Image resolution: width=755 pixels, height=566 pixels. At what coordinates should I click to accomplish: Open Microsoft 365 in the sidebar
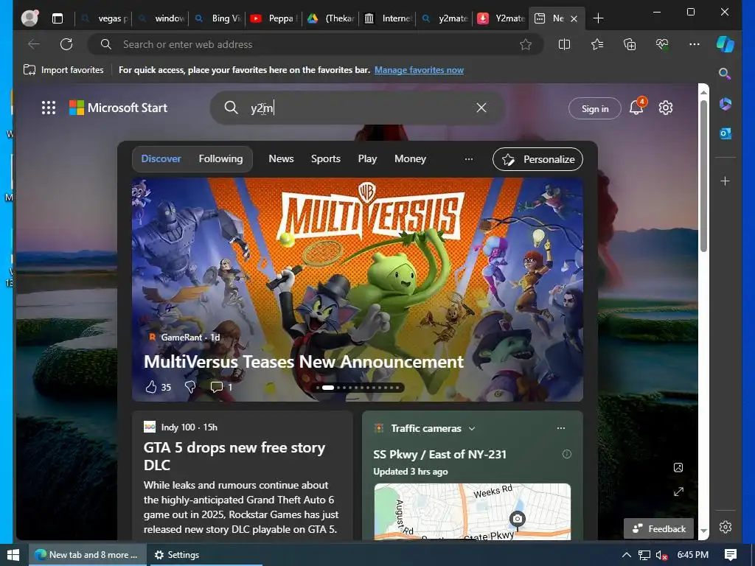(726, 103)
